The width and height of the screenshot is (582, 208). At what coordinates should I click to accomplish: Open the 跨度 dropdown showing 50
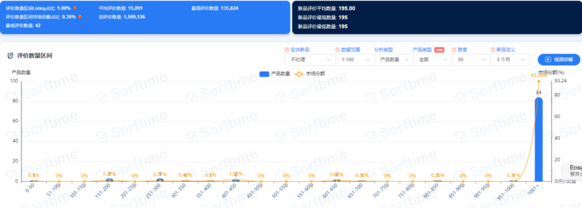[471, 59]
